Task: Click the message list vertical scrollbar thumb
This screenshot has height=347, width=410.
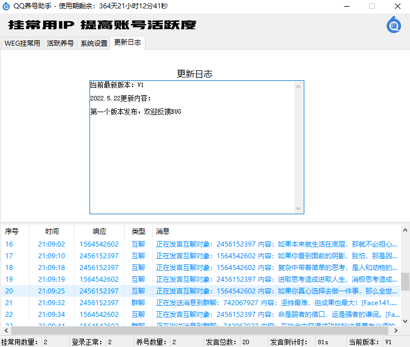Action: [x=405, y=281]
